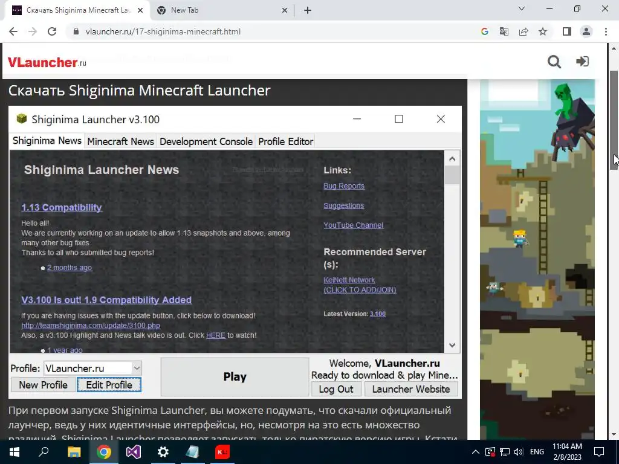This screenshot has width=619, height=464.
Task: Go back to the previous page
Action: (x=13, y=31)
